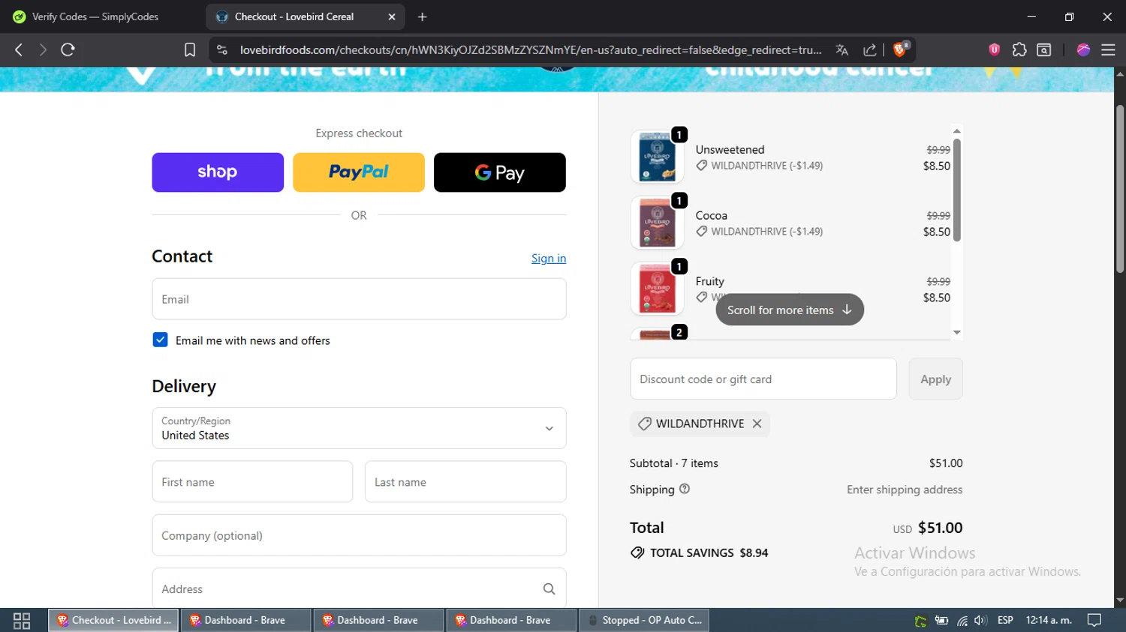Click the Fruity cereal thumbnail
The height and width of the screenshot is (632, 1126).
coord(657,289)
